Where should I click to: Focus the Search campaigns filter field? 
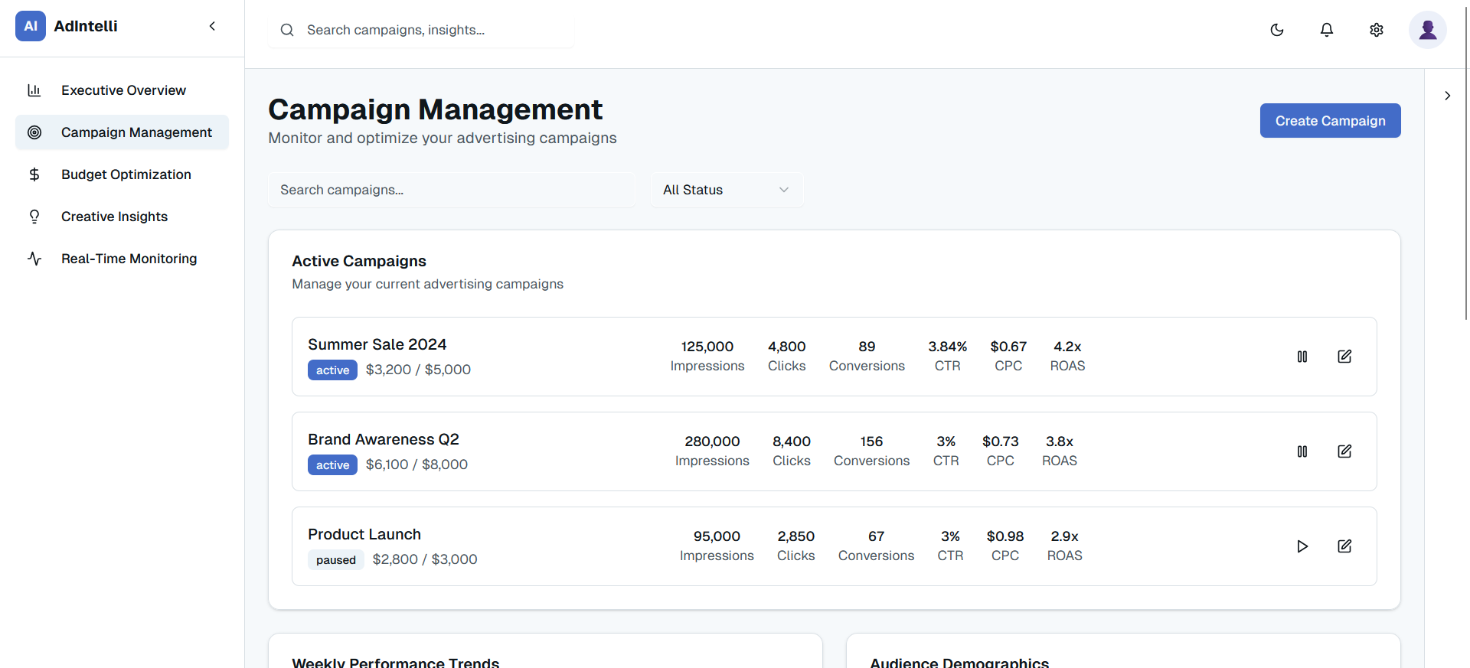coord(452,190)
